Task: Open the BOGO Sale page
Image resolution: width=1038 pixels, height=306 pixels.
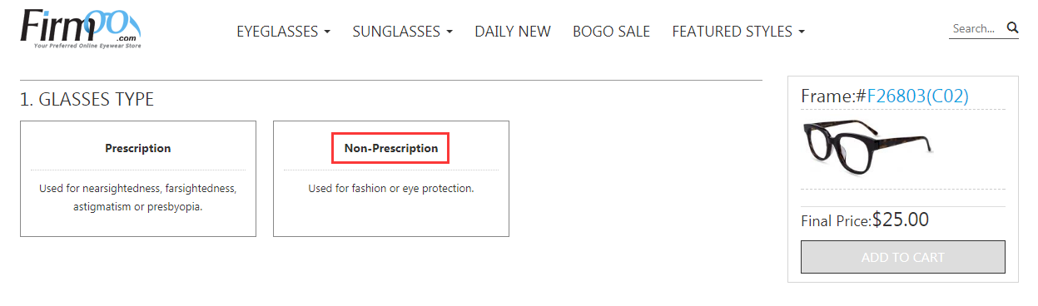Action: [611, 32]
